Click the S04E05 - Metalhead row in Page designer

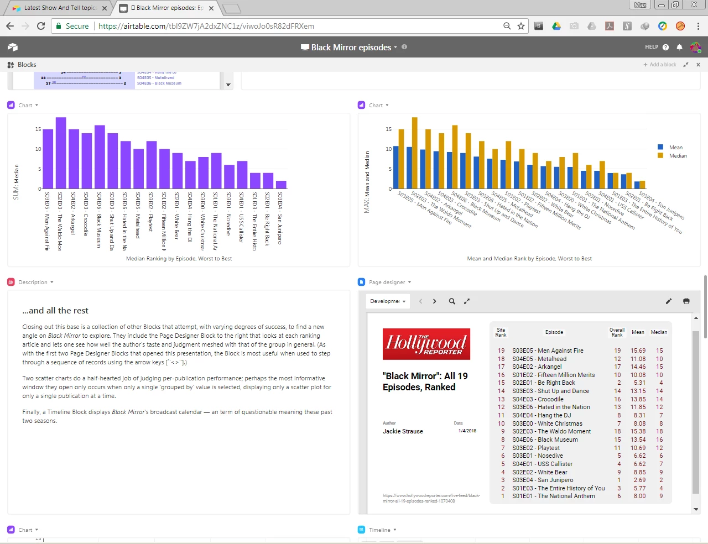pyautogui.click(x=582, y=359)
